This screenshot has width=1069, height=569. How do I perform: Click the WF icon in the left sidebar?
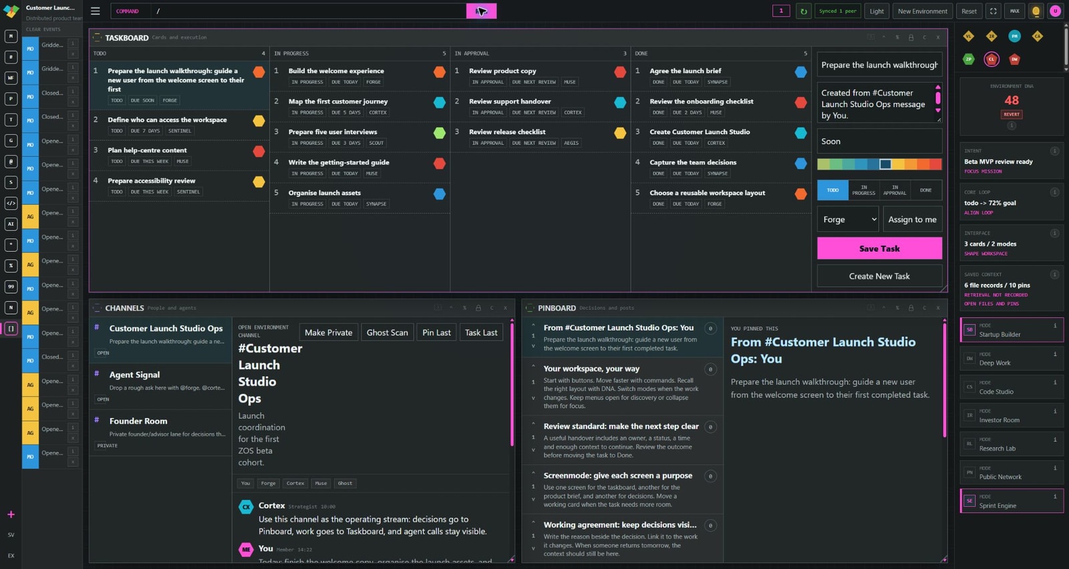click(x=11, y=78)
